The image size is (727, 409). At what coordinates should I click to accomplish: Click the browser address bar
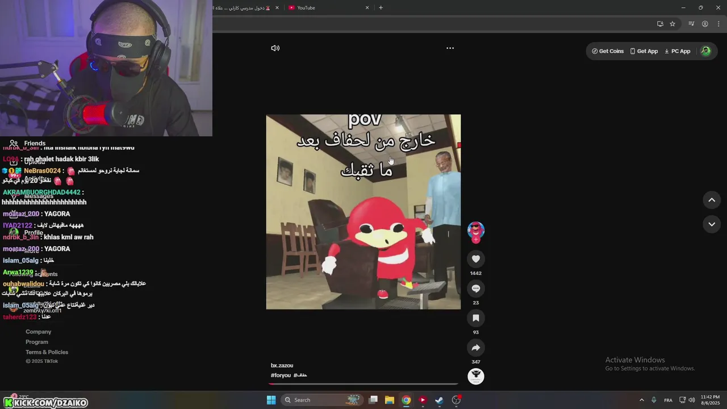(x=432, y=24)
